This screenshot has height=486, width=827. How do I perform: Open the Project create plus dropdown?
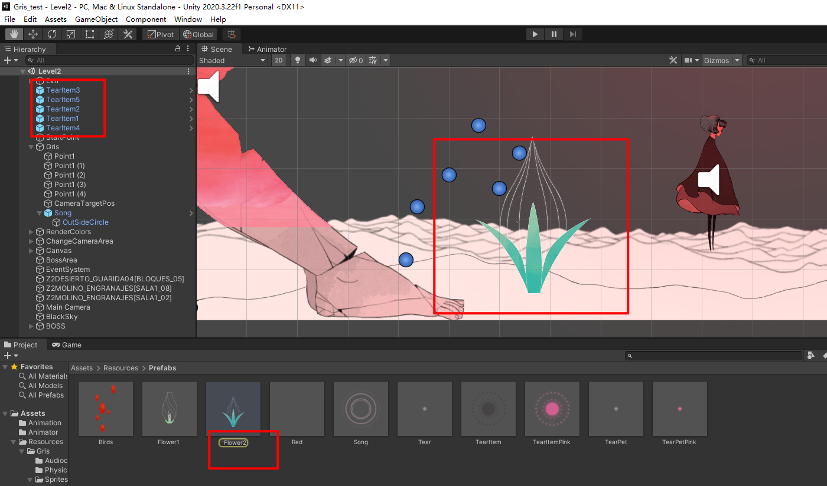pos(11,356)
